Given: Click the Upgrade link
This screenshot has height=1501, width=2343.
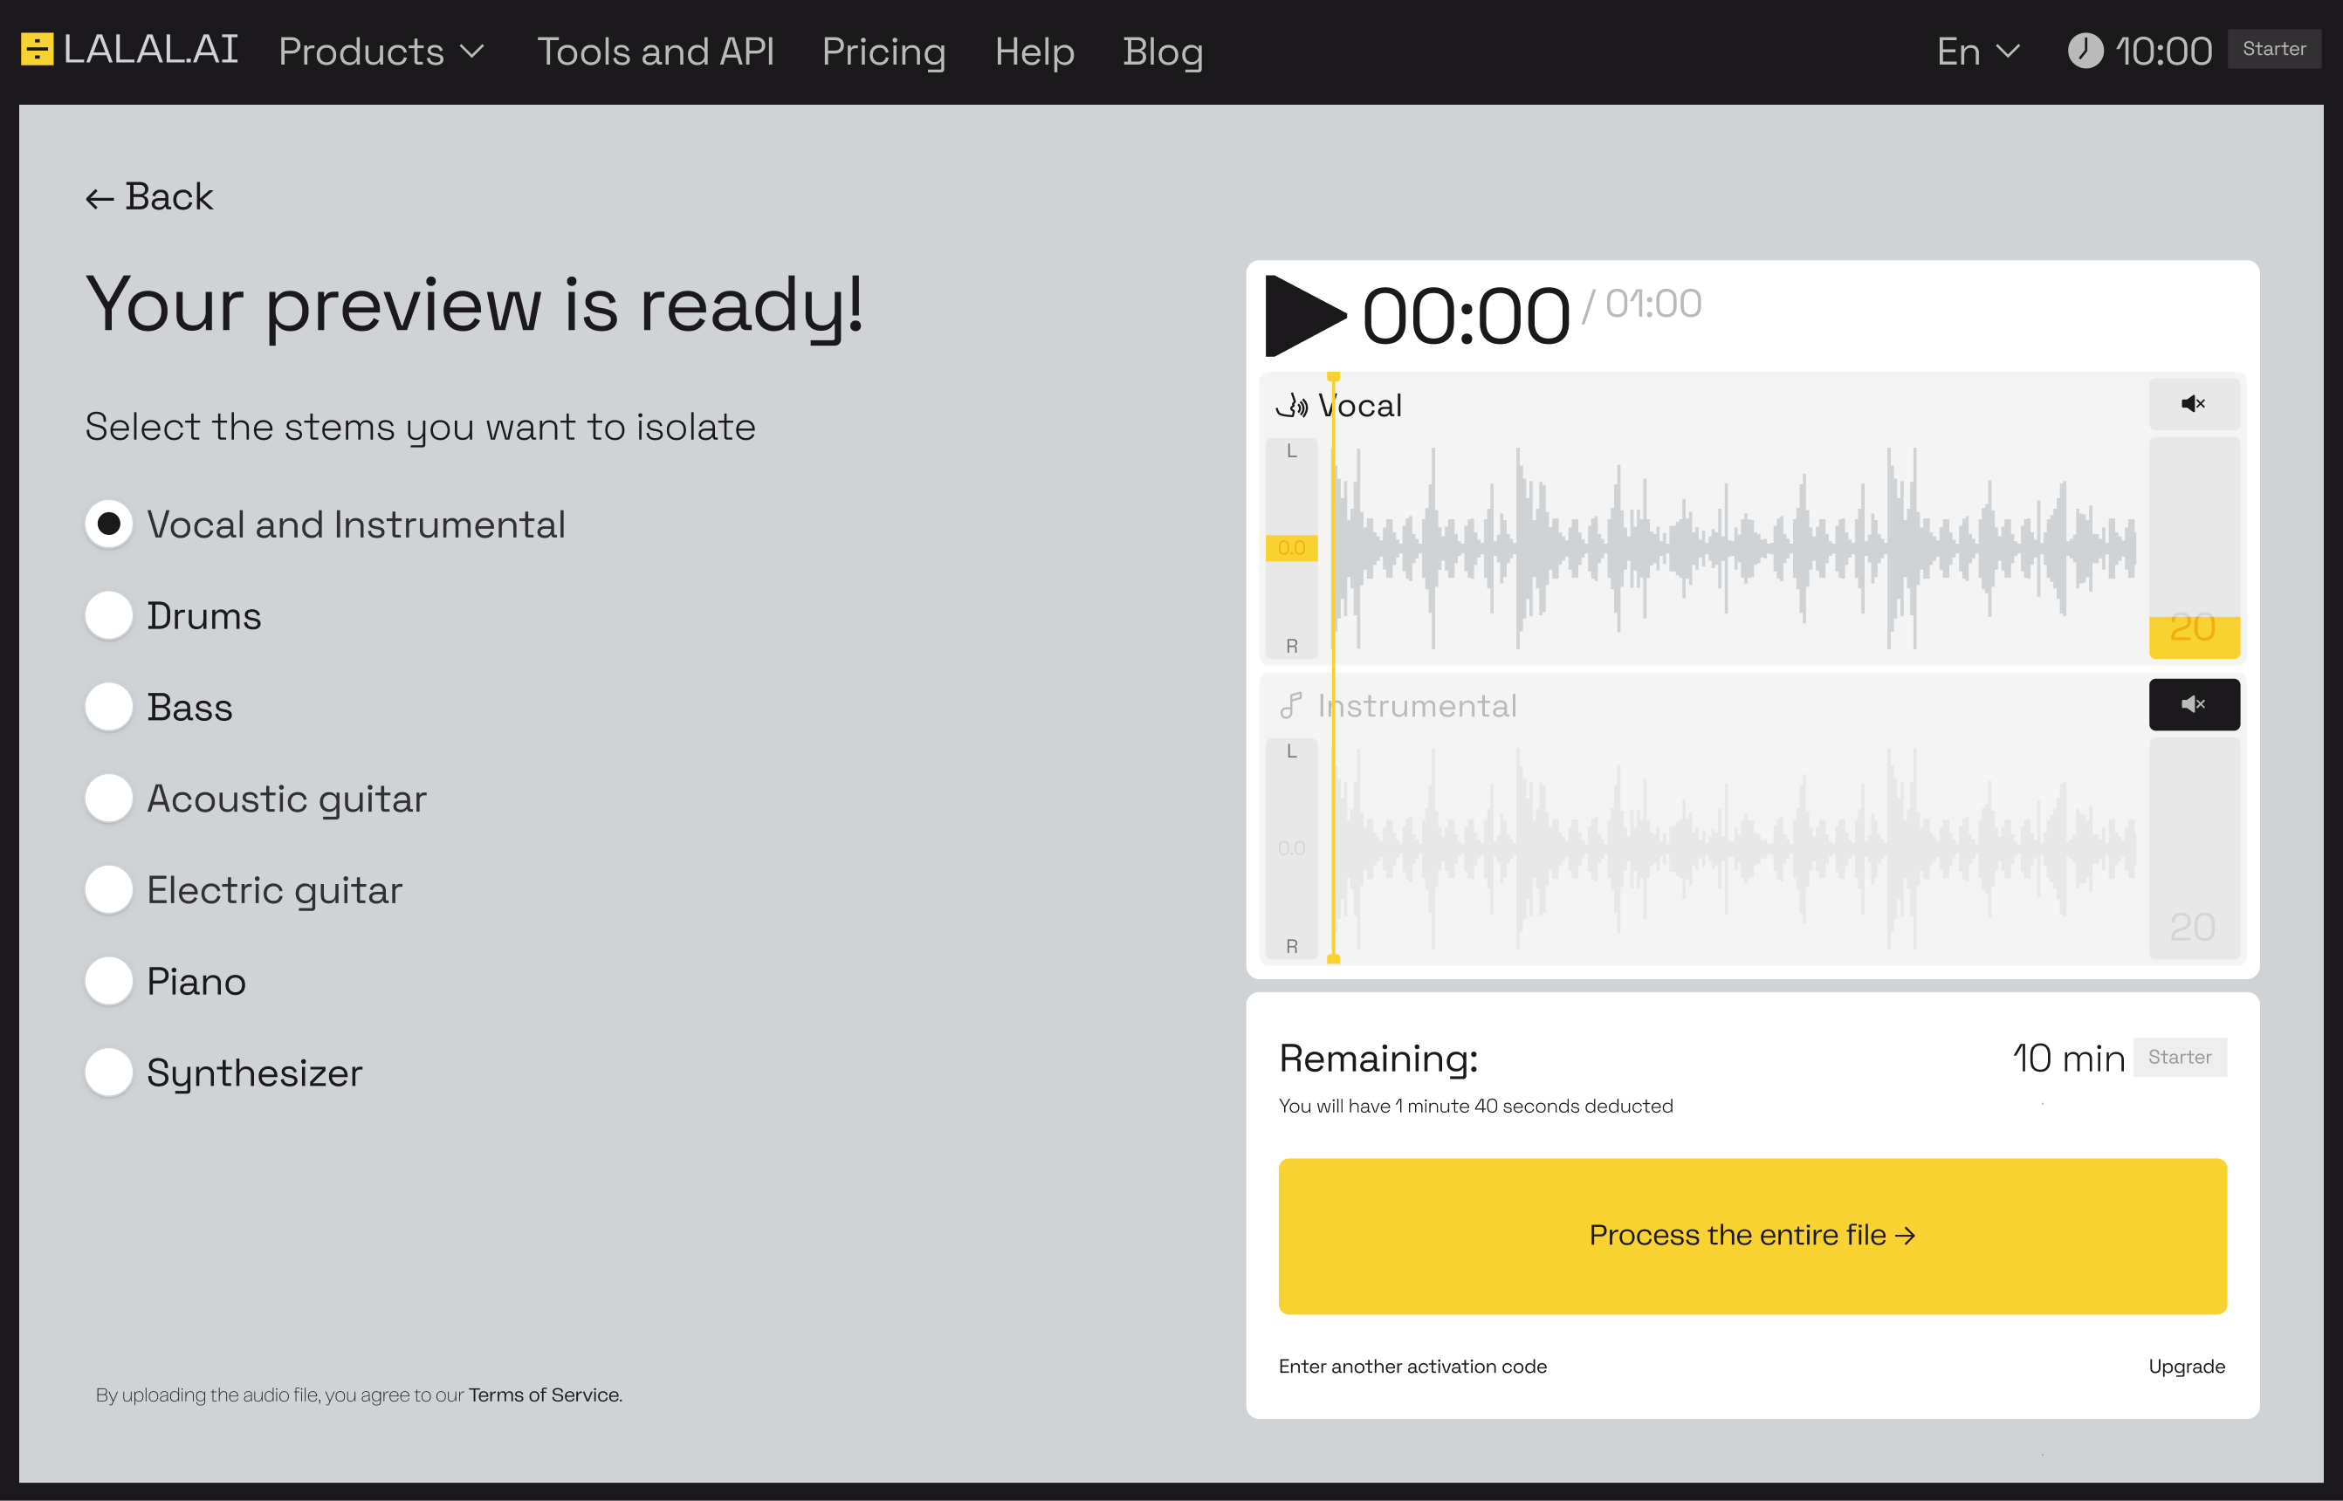Looking at the screenshot, I should click(2186, 1367).
